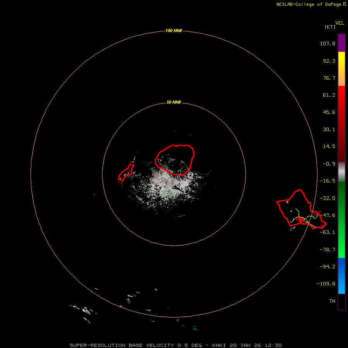The width and height of the screenshot is (348, 348).
Task: Click the 107.8 velocity scale value
Action: click(328, 43)
